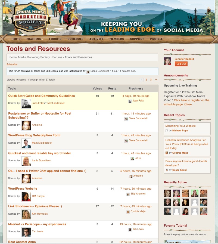Image resolution: width=218 pixels, height=244 pixels.
Task: Open the Twitter Chat app topic
Action: coord(47,171)
